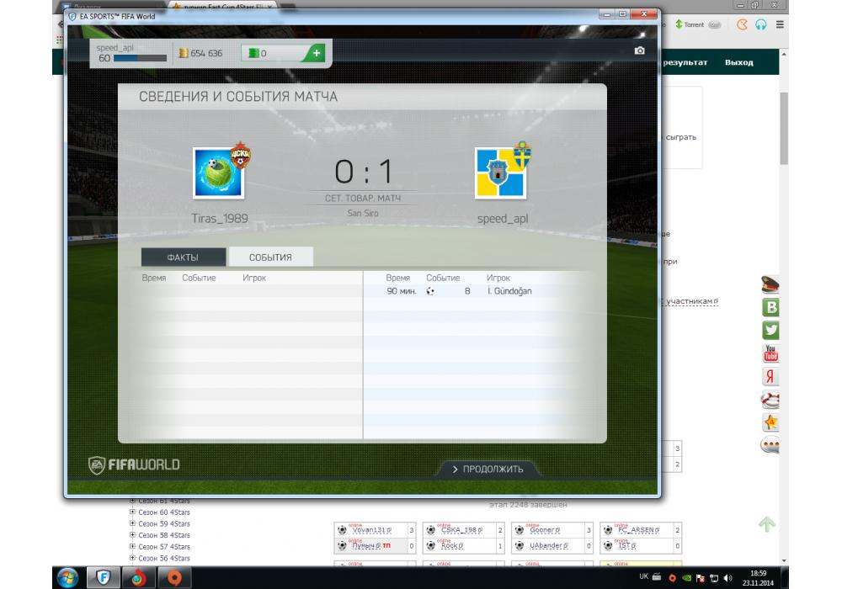
Task: Click the scrollbar up arrow in the browser
Action: tap(784, 54)
